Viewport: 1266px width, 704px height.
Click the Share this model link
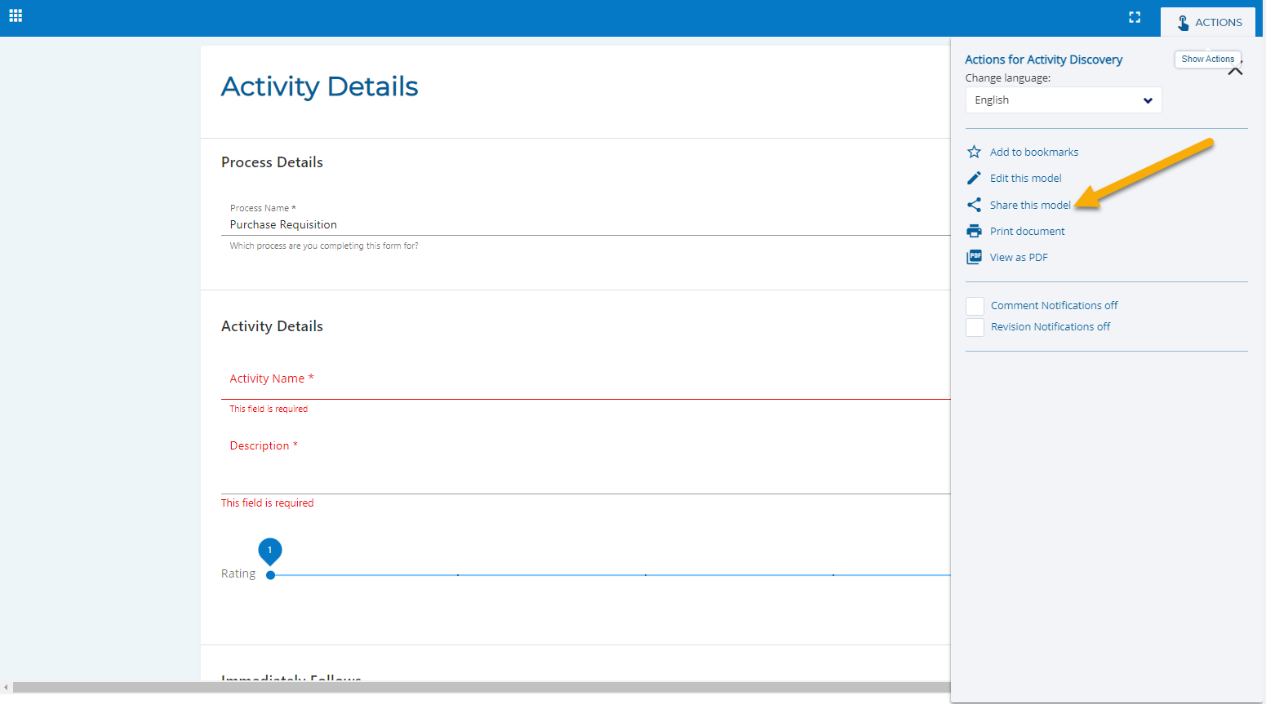click(1030, 205)
